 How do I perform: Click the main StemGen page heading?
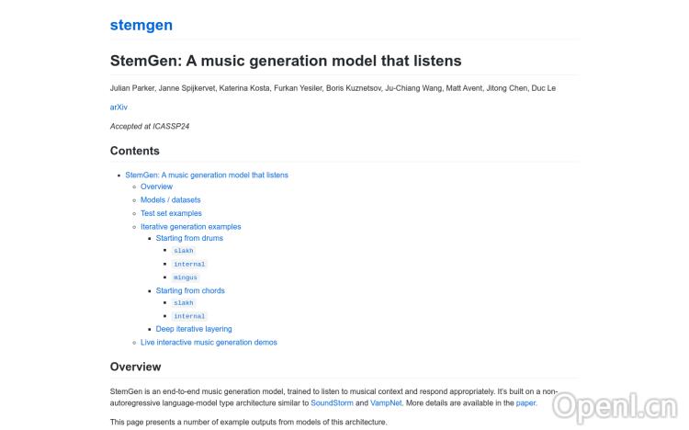point(286,62)
